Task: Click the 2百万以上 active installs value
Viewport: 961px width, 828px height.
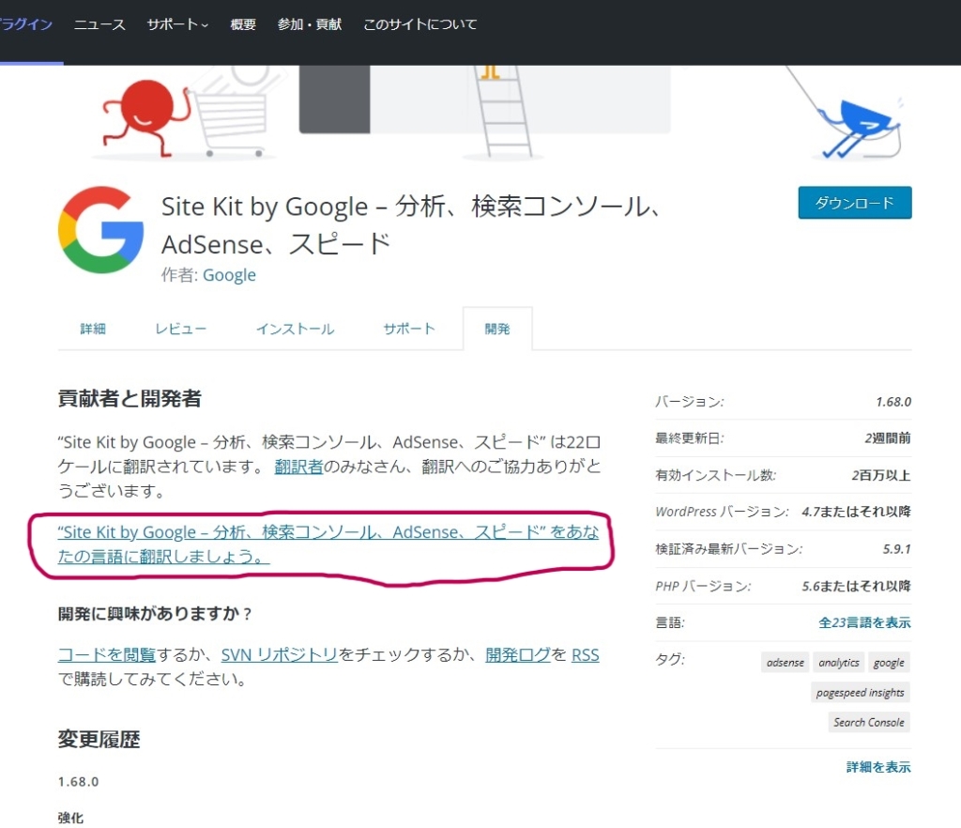Action: (x=880, y=475)
